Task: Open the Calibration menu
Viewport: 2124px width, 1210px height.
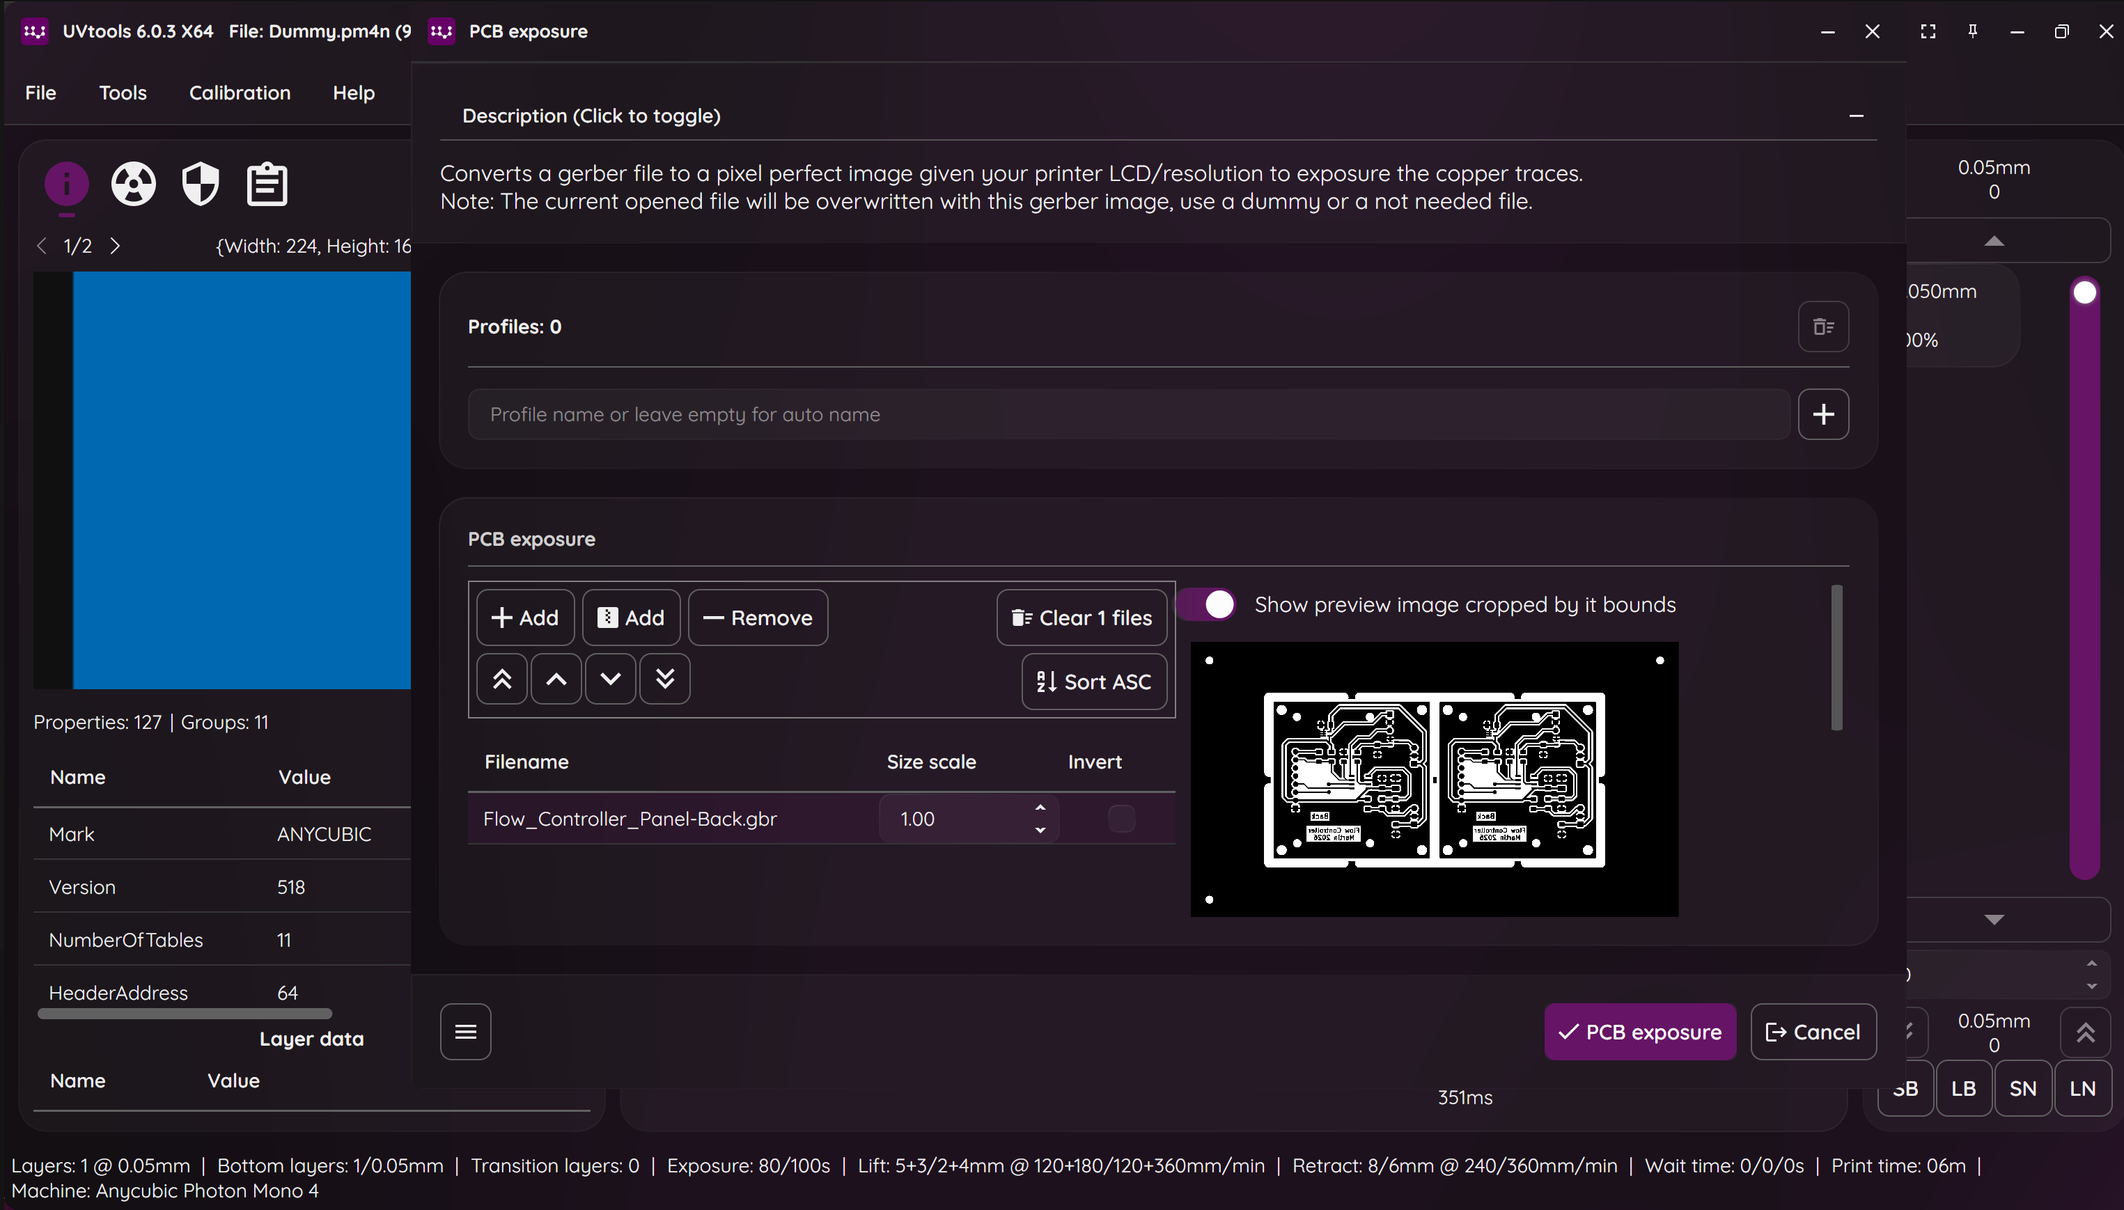Action: tap(240, 92)
